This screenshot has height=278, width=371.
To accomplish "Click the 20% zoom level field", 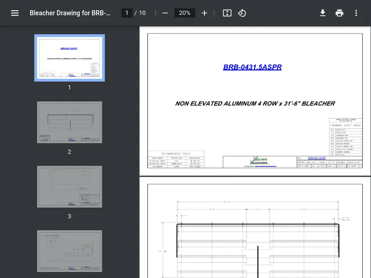I will (x=185, y=13).
